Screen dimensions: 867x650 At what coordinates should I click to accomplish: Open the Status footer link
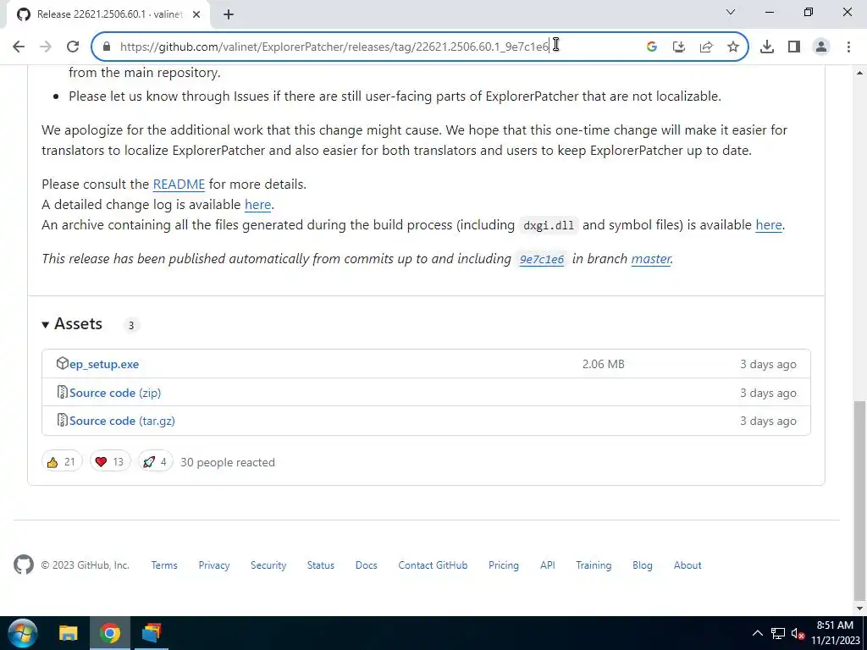click(x=321, y=565)
